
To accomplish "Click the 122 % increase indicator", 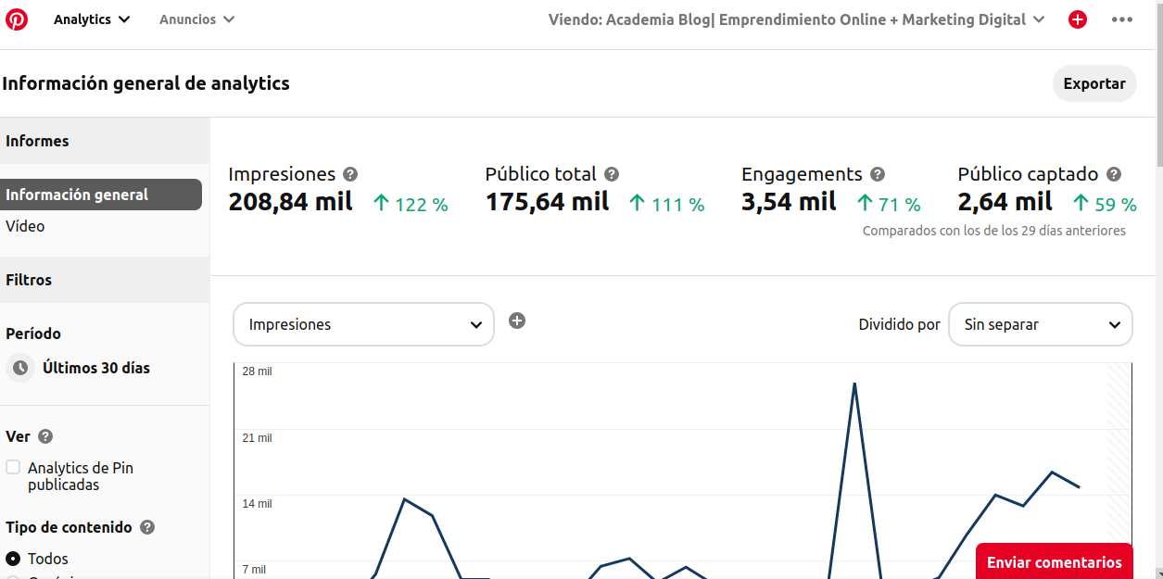I will (x=411, y=204).
